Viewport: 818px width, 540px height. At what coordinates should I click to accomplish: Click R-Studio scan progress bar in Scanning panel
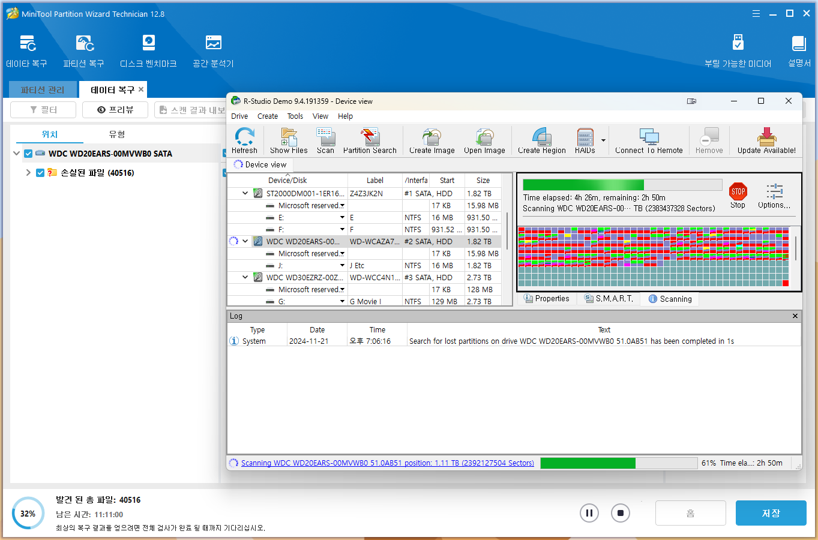point(622,185)
